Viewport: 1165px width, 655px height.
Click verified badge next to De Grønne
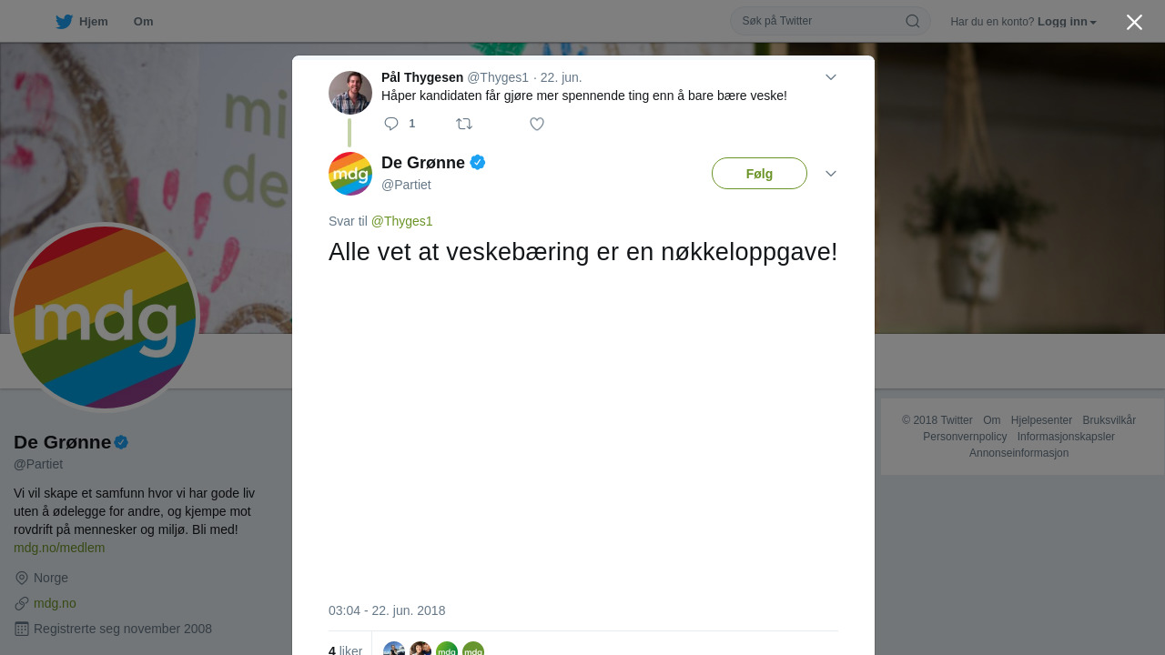pos(478,163)
